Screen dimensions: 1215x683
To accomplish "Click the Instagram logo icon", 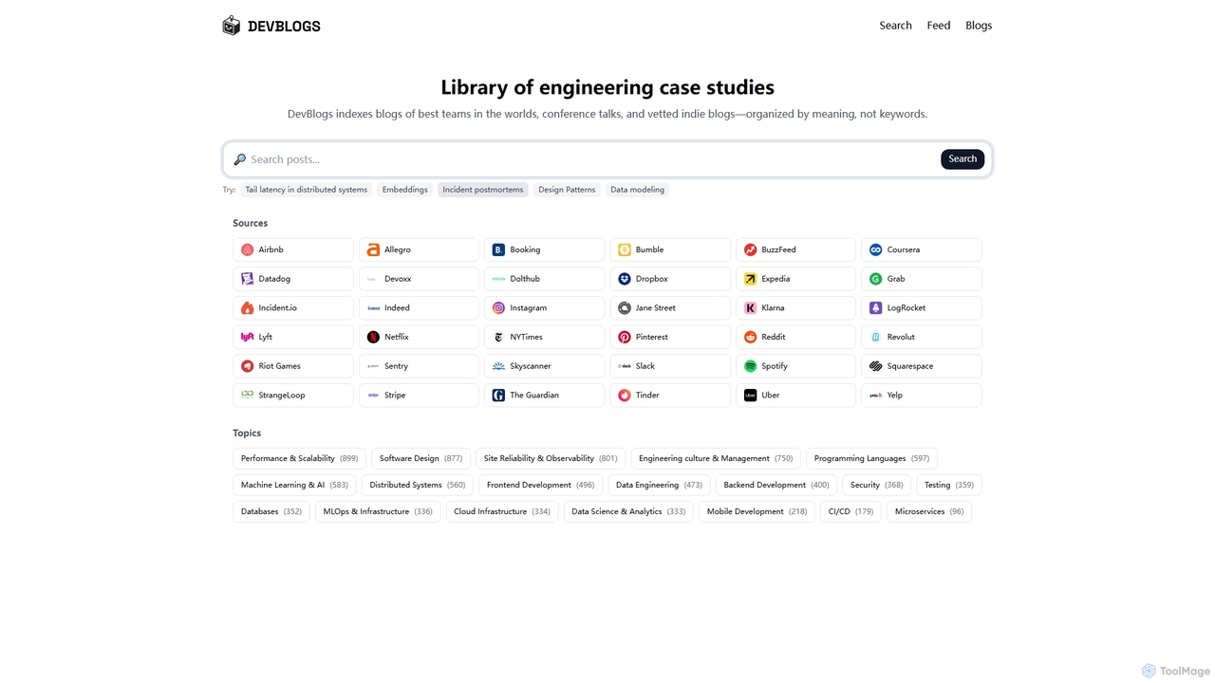I will pos(498,308).
